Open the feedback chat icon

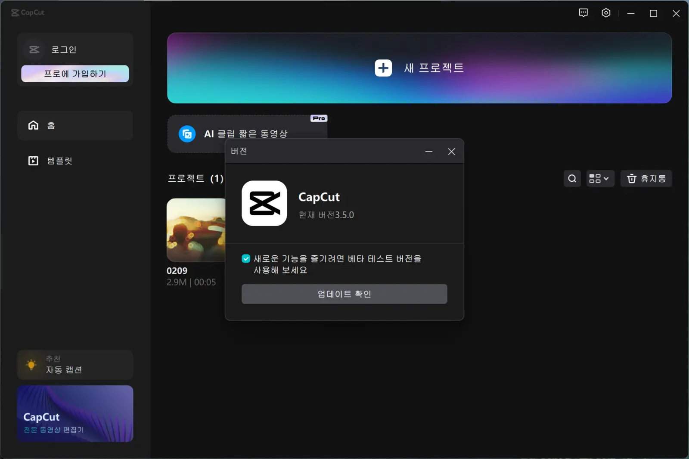click(x=583, y=13)
